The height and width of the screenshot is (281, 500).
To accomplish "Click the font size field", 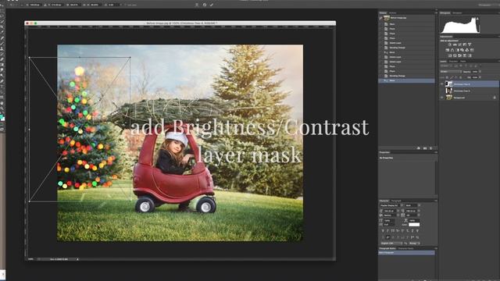I will coord(390,211).
